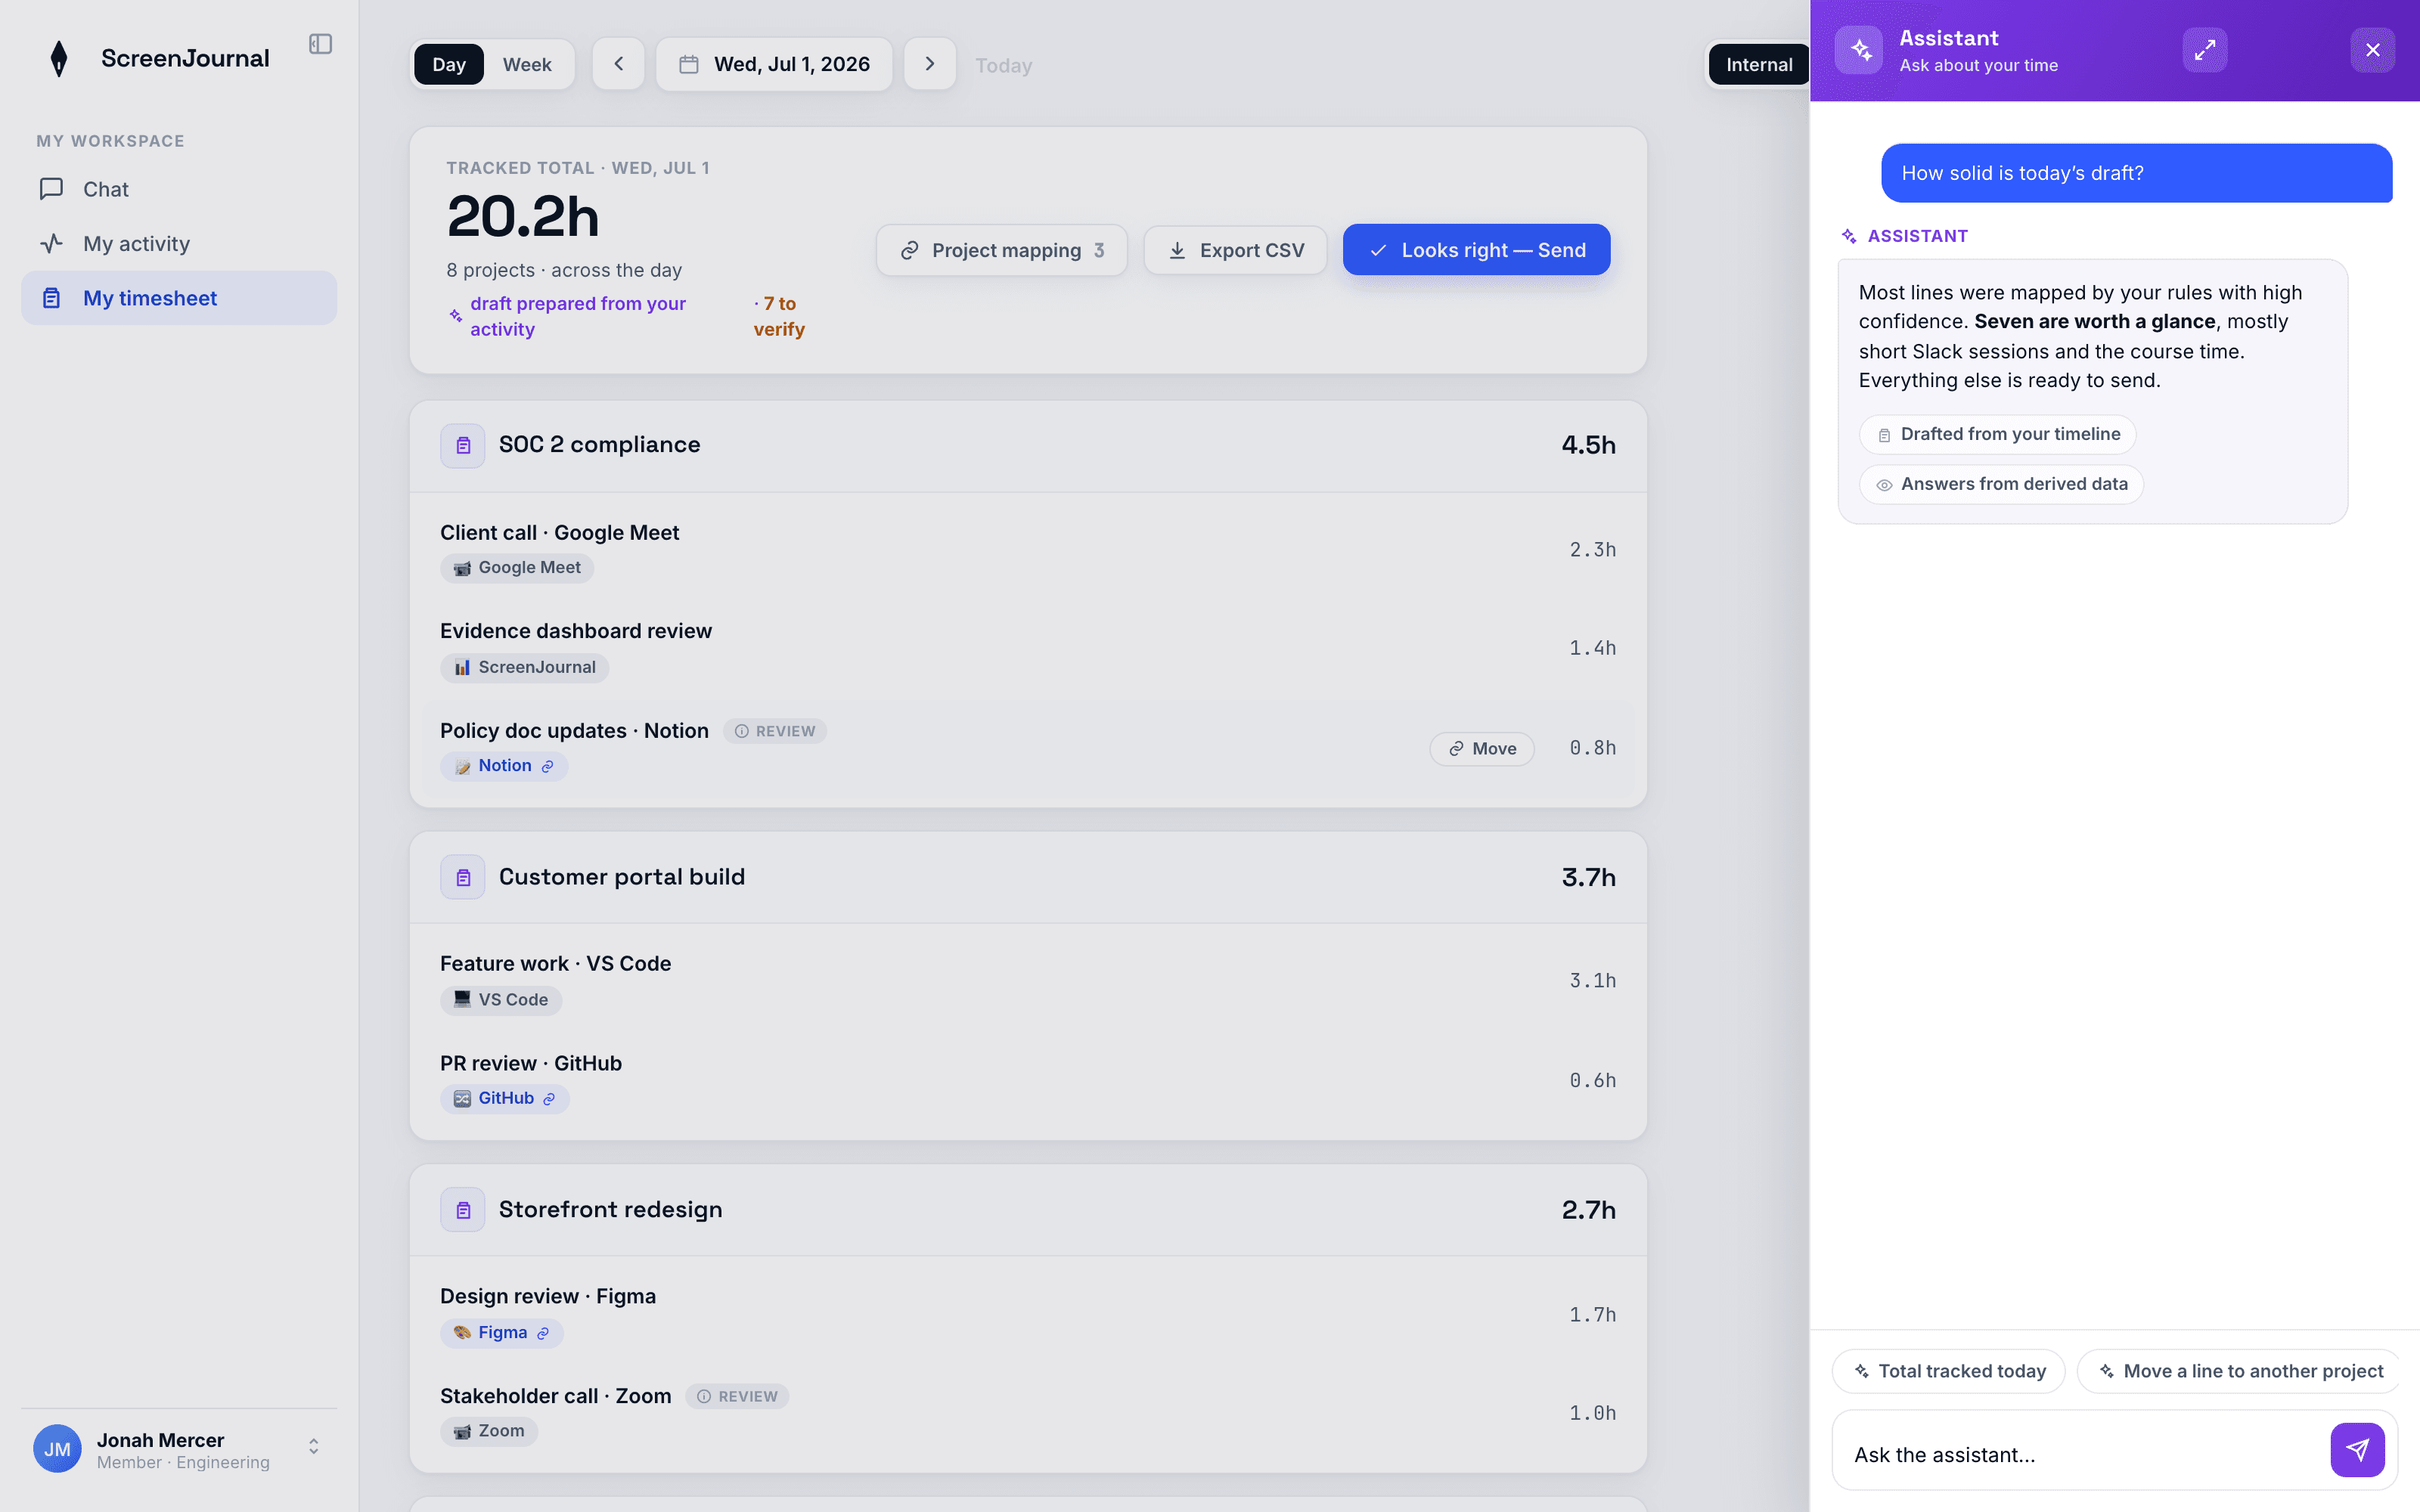Click the Storefront redesign header
2420x1512 pixels.
tap(1028, 1210)
